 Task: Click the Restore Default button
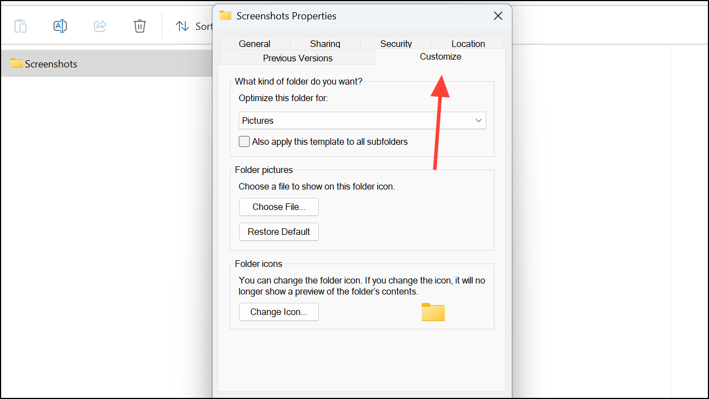click(x=279, y=232)
